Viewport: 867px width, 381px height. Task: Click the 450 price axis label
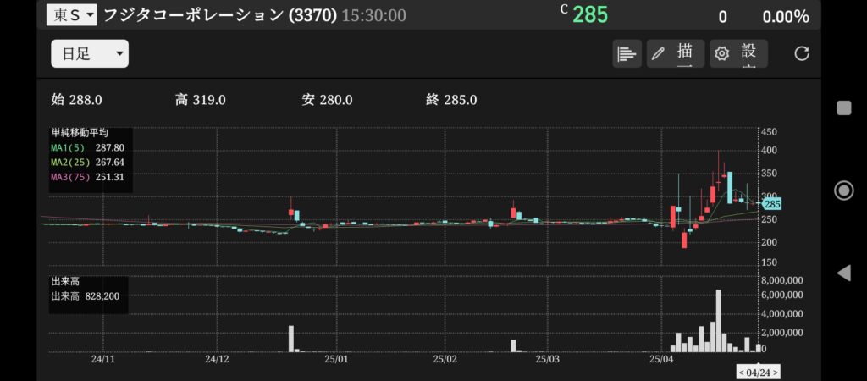769,131
